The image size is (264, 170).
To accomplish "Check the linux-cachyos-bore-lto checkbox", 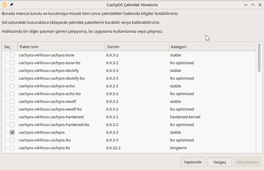I will click(x=12, y=63).
